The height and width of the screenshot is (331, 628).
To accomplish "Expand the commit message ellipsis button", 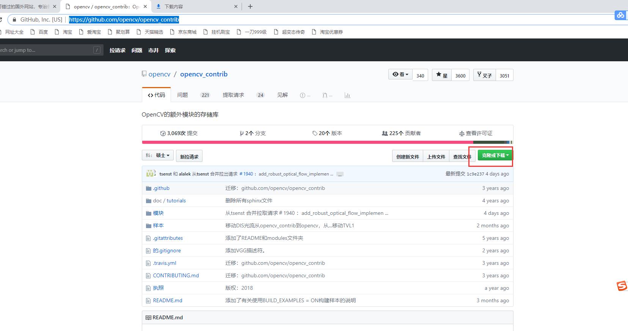I will (340, 174).
